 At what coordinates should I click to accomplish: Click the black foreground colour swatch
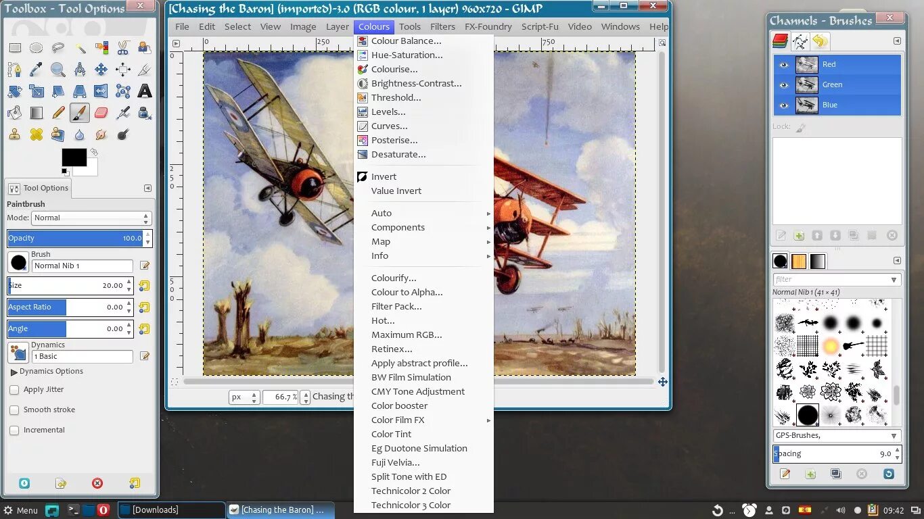pyautogui.click(x=74, y=157)
